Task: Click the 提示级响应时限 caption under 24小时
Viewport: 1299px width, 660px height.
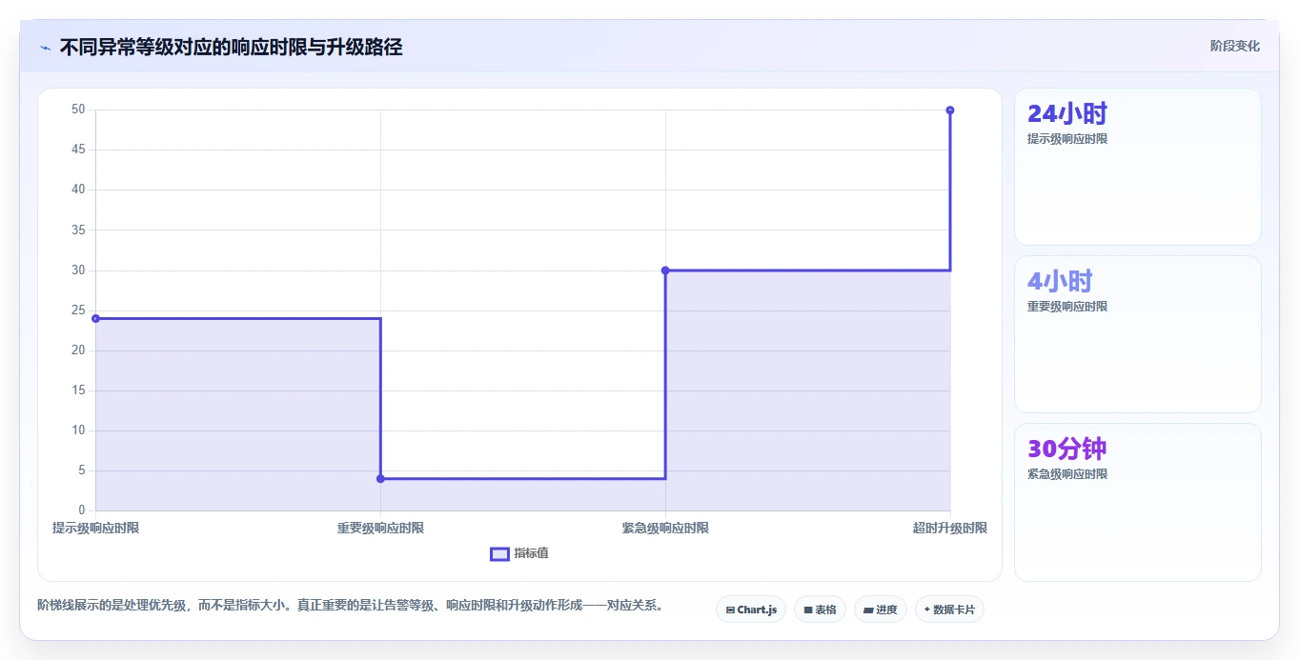Action: 1067,139
